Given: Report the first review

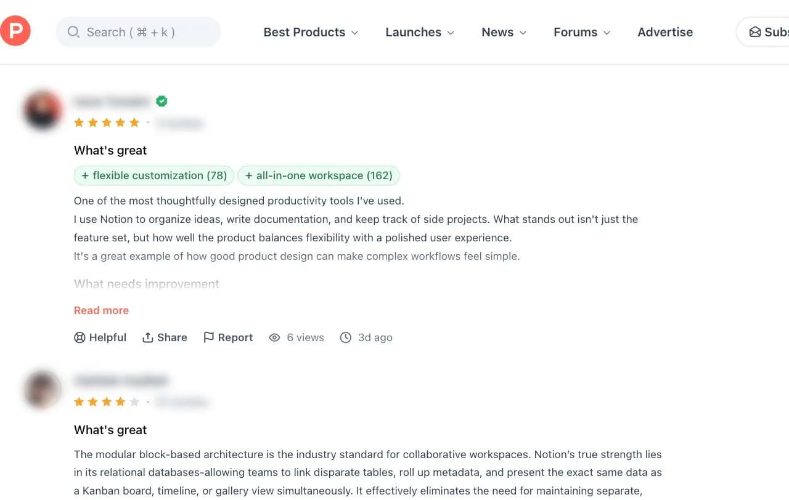Looking at the screenshot, I should 228,337.
